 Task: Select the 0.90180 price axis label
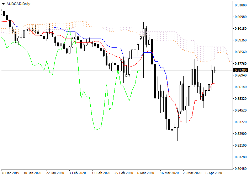coord(240,29)
